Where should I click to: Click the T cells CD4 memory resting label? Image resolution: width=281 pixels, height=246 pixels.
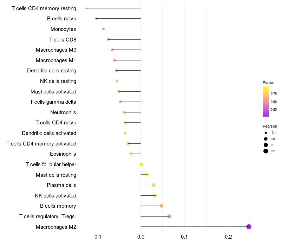(x=44, y=8)
